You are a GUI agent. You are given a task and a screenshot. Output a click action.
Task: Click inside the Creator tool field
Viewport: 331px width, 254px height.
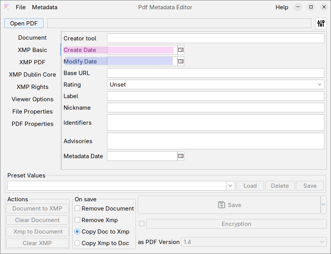pos(216,38)
